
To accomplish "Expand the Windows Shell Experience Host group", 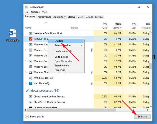I will click(x=26, y=72).
